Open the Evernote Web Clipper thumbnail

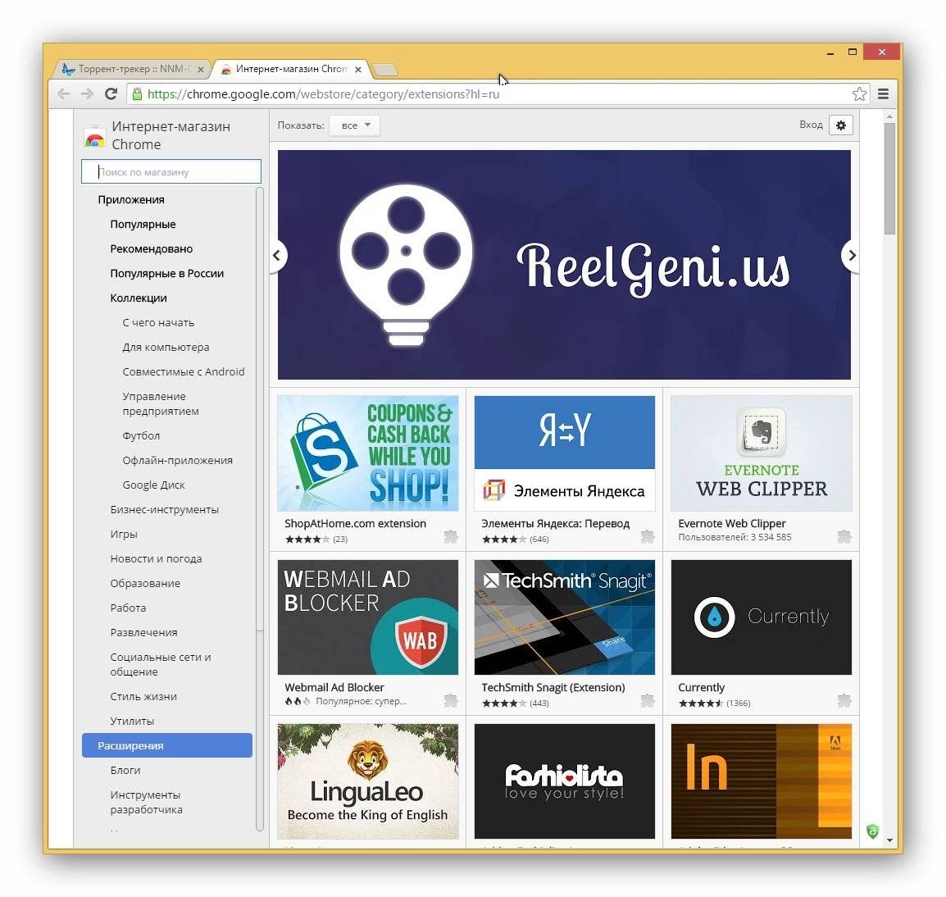point(762,453)
